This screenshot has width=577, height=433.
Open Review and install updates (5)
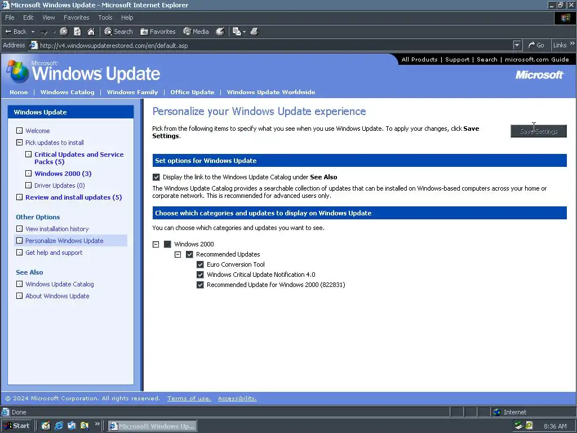[74, 197]
